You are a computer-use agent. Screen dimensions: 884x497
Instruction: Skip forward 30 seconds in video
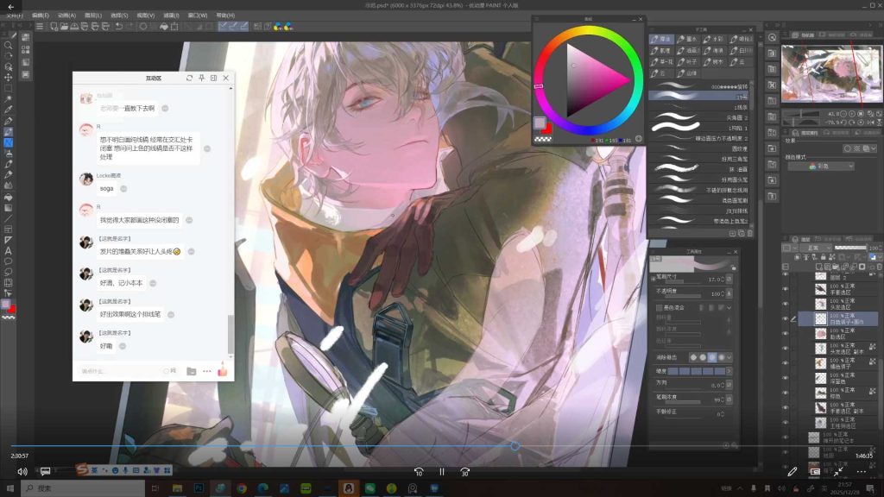click(464, 472)
